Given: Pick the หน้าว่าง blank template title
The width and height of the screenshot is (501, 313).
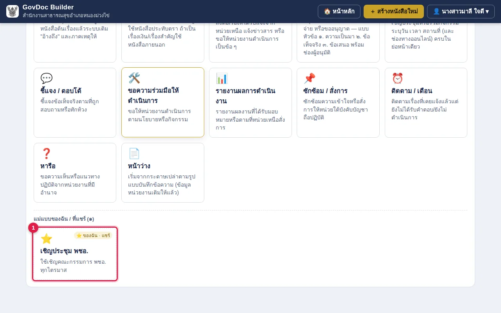Looking at the screenshot, I should pos(139,166).
